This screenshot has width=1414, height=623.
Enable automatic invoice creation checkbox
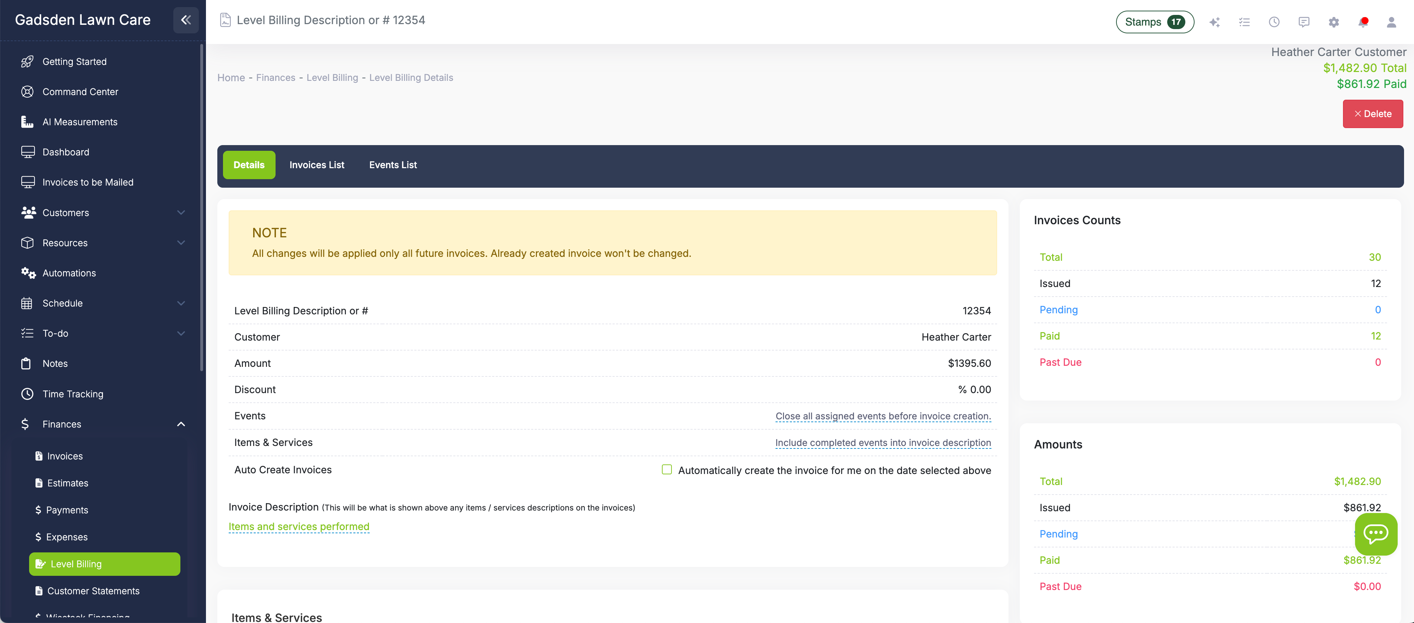[667, 469]
